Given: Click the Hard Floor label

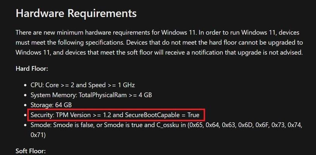Looking at the screenshot, I should [32, 69].
